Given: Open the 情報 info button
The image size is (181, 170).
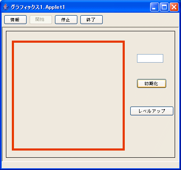Looking at the screenshot, I should [x=15, y=20].
